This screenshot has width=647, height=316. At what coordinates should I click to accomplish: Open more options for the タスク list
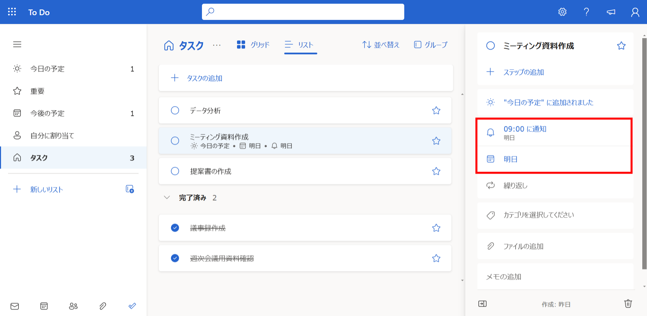pyautogui.click(x=217, y=45)
